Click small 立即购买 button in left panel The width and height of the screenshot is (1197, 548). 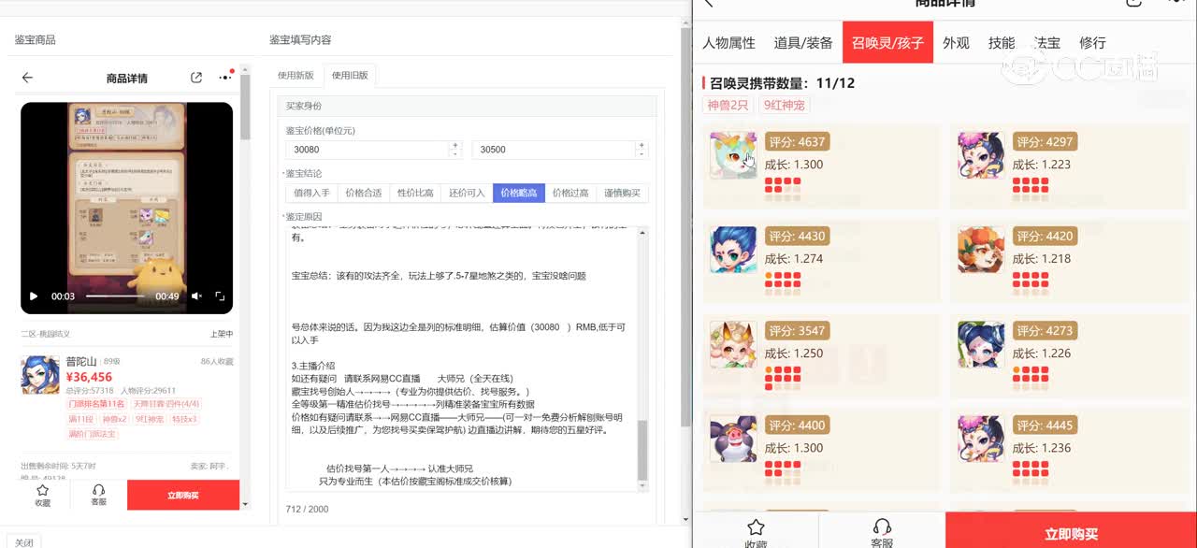click(x=183, y=496)
